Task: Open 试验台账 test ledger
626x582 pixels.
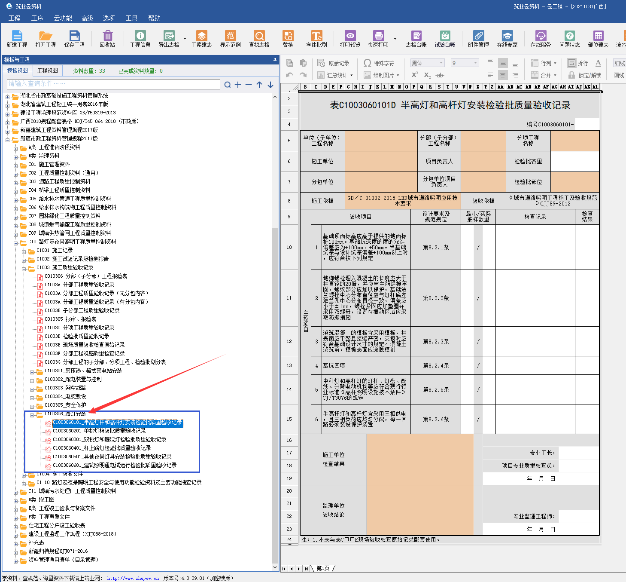Action: tap(445, 39)
